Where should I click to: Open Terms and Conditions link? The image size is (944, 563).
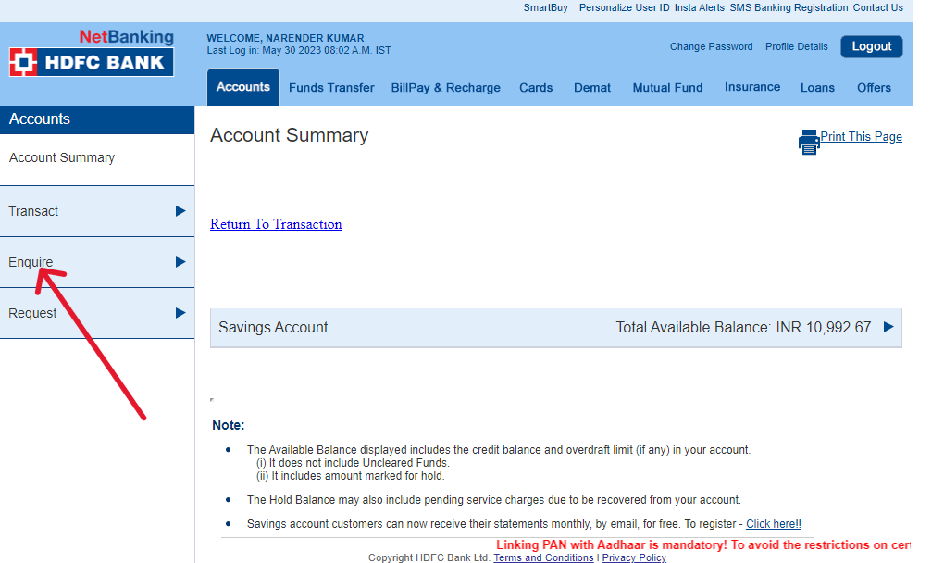tap(543, 557)
